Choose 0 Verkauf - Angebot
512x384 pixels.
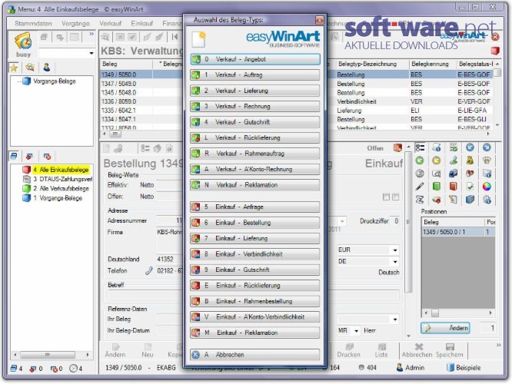click(x=255, y=59)
